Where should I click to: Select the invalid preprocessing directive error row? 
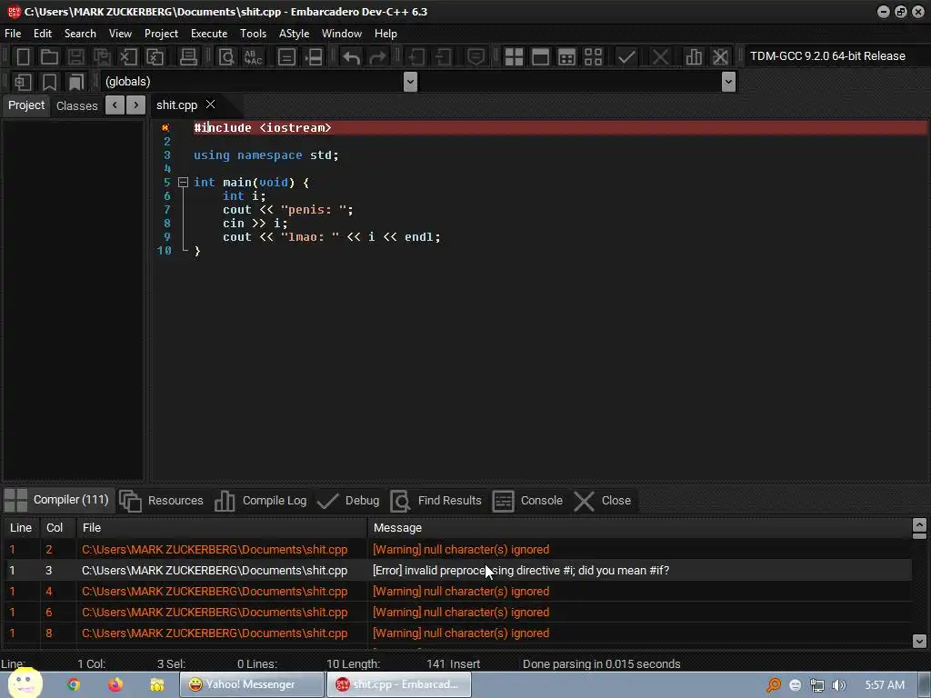[457, 571]
